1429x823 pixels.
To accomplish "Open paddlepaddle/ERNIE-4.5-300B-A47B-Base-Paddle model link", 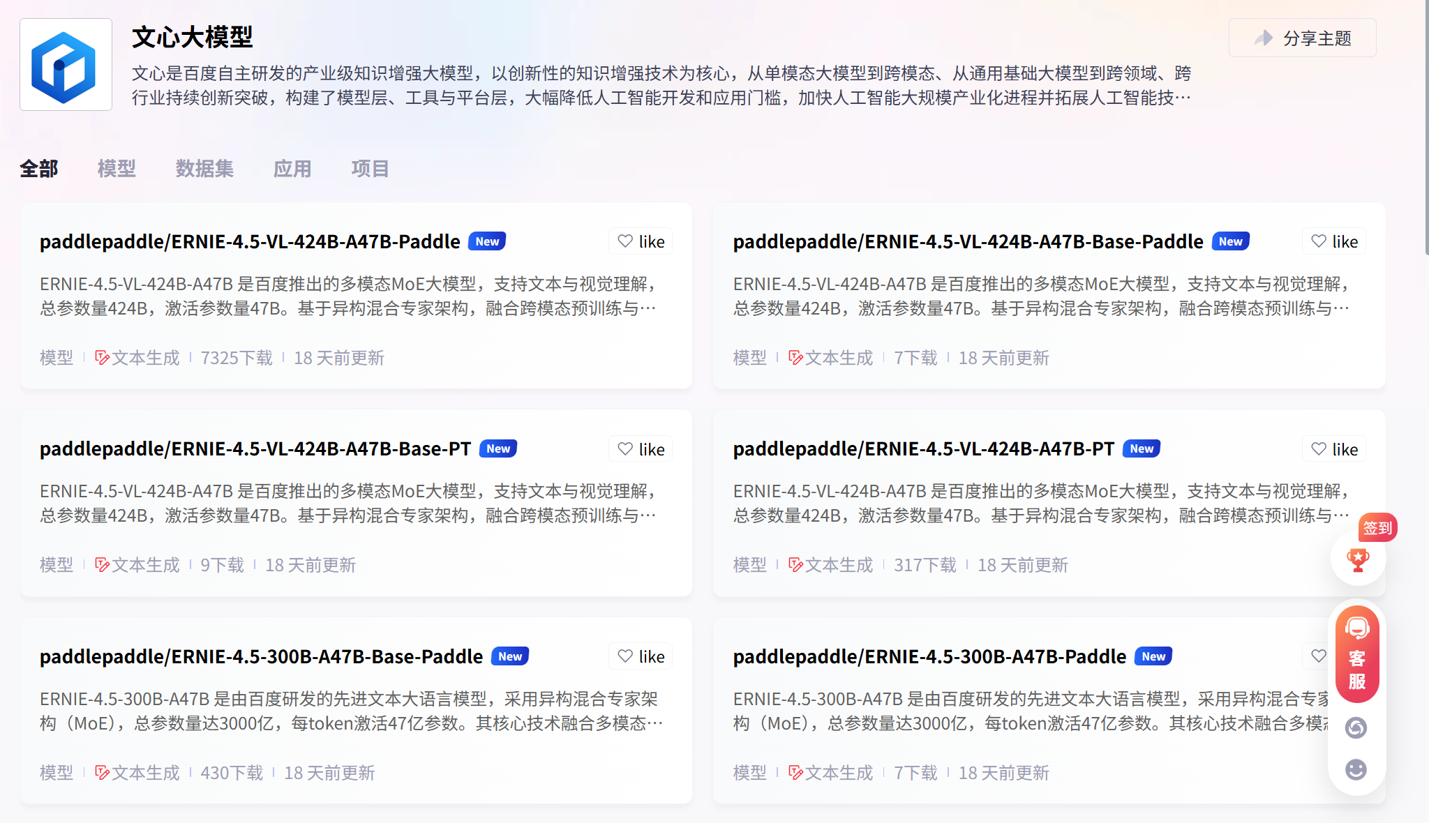I will 262,656.
